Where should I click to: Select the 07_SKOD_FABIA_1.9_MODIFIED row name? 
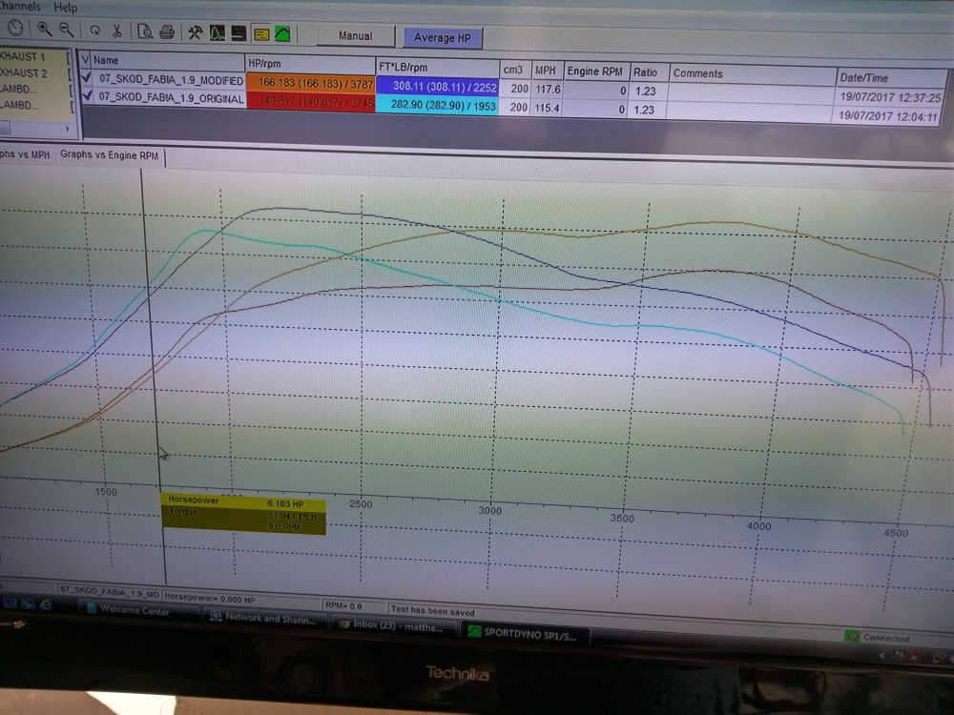click(171, 80)
